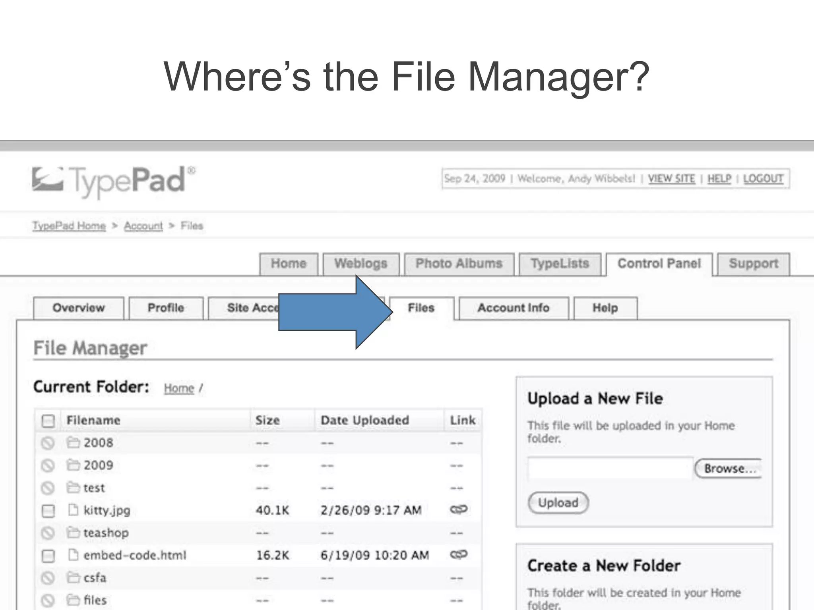
Task: Open the Help sub-tab
Action: pyautogui.click(x=605, y=308)
